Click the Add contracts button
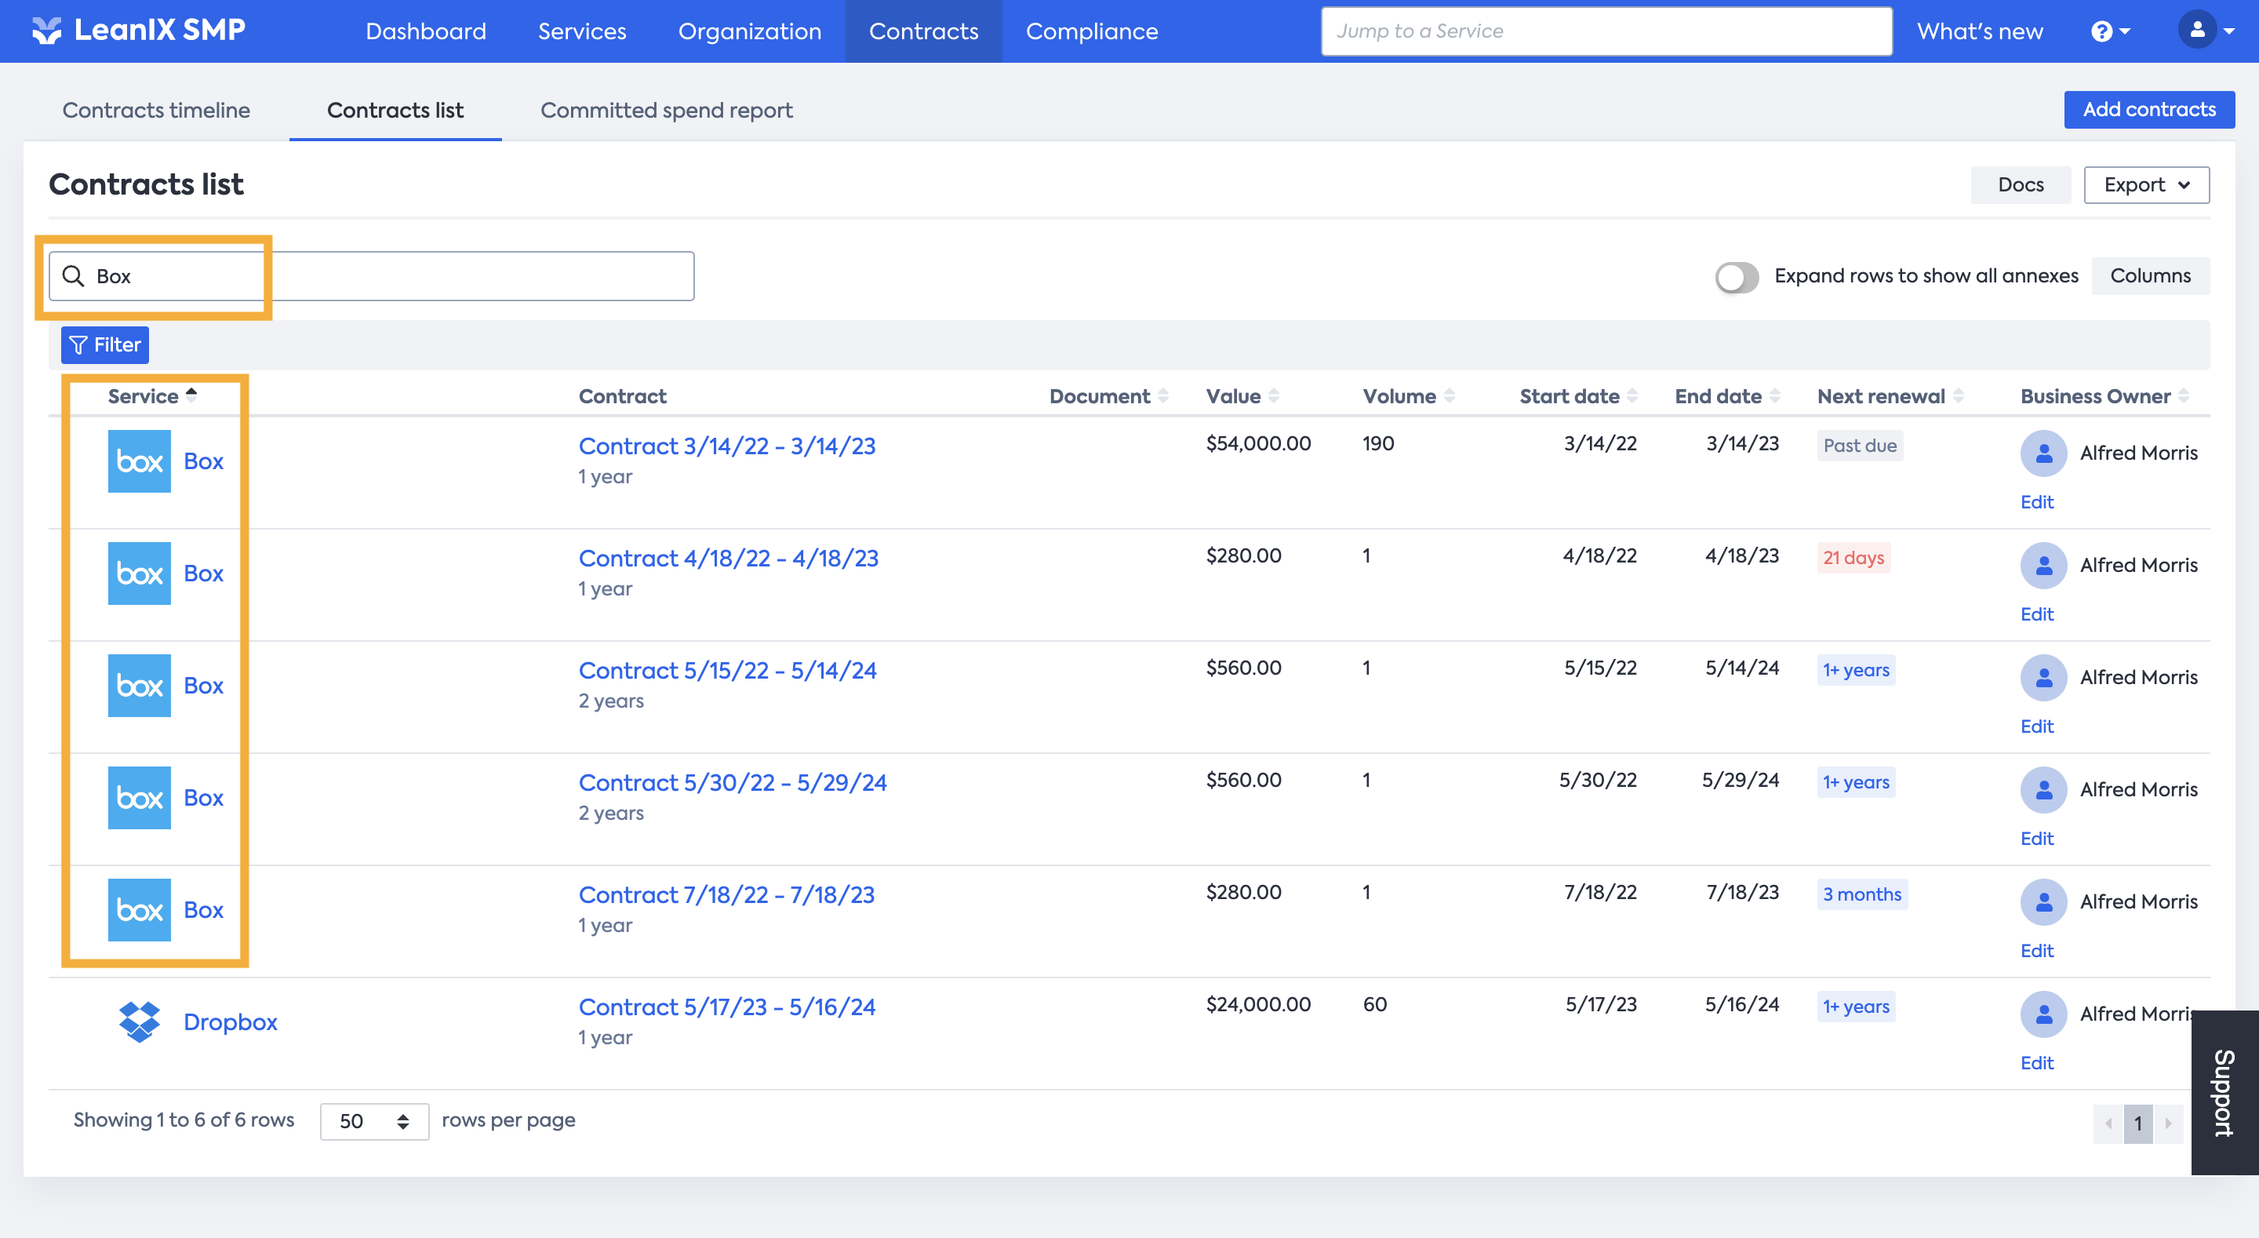 pyautogui.click(x=2148, y=110)
